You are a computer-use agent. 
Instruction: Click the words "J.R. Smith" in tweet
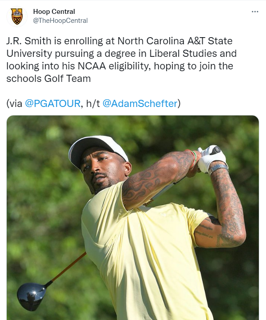29,41
